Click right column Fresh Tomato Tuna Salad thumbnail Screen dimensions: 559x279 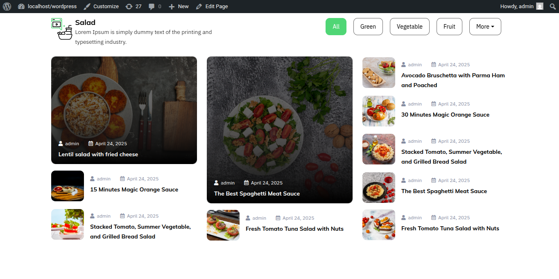click(x=379, y=225)
